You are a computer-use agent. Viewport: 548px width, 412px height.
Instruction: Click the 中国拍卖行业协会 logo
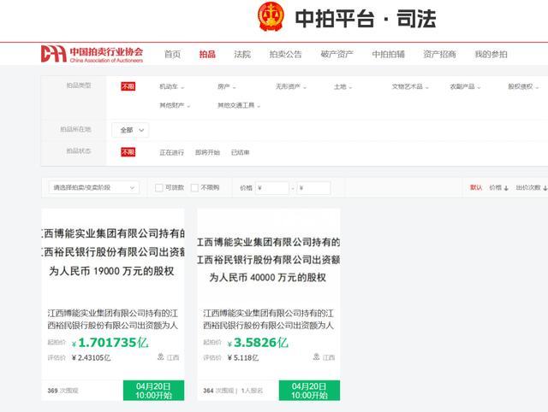point(92,54)
